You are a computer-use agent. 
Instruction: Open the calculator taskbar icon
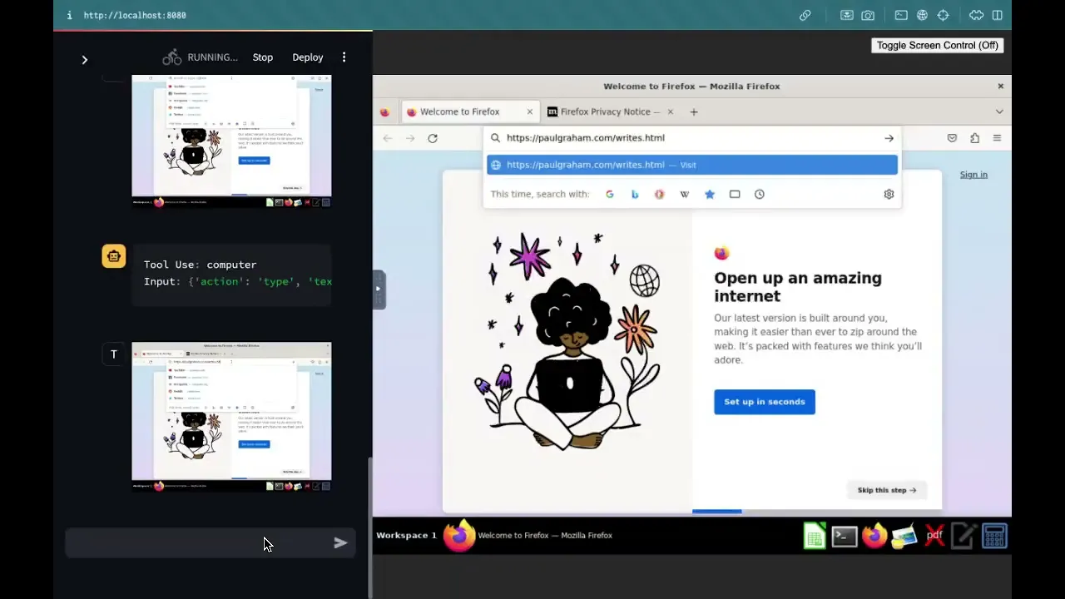[x=994, y=536]
